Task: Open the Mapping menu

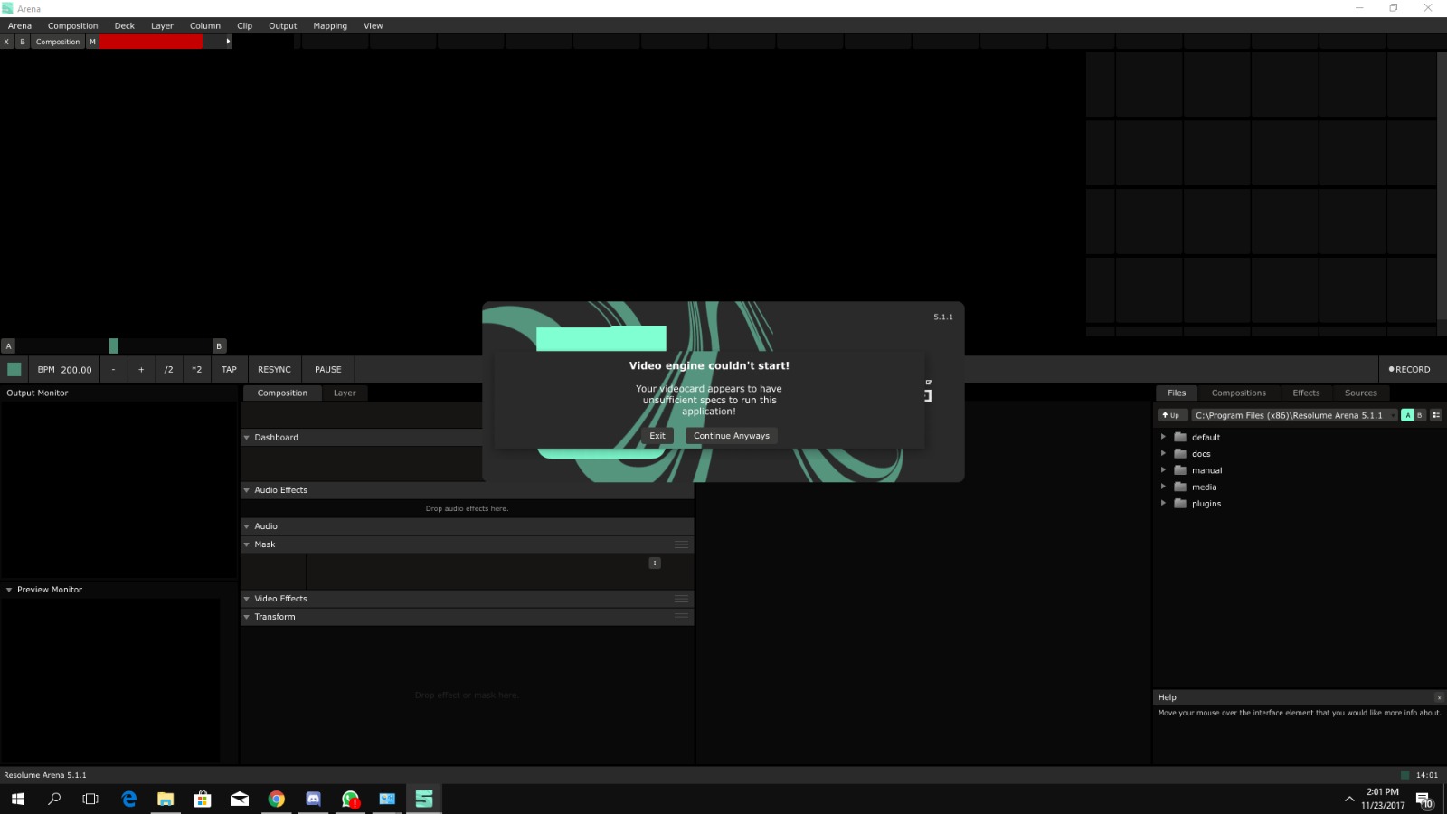Action: coord(330,26)
